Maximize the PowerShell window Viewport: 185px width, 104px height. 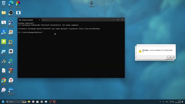[118, 20]
